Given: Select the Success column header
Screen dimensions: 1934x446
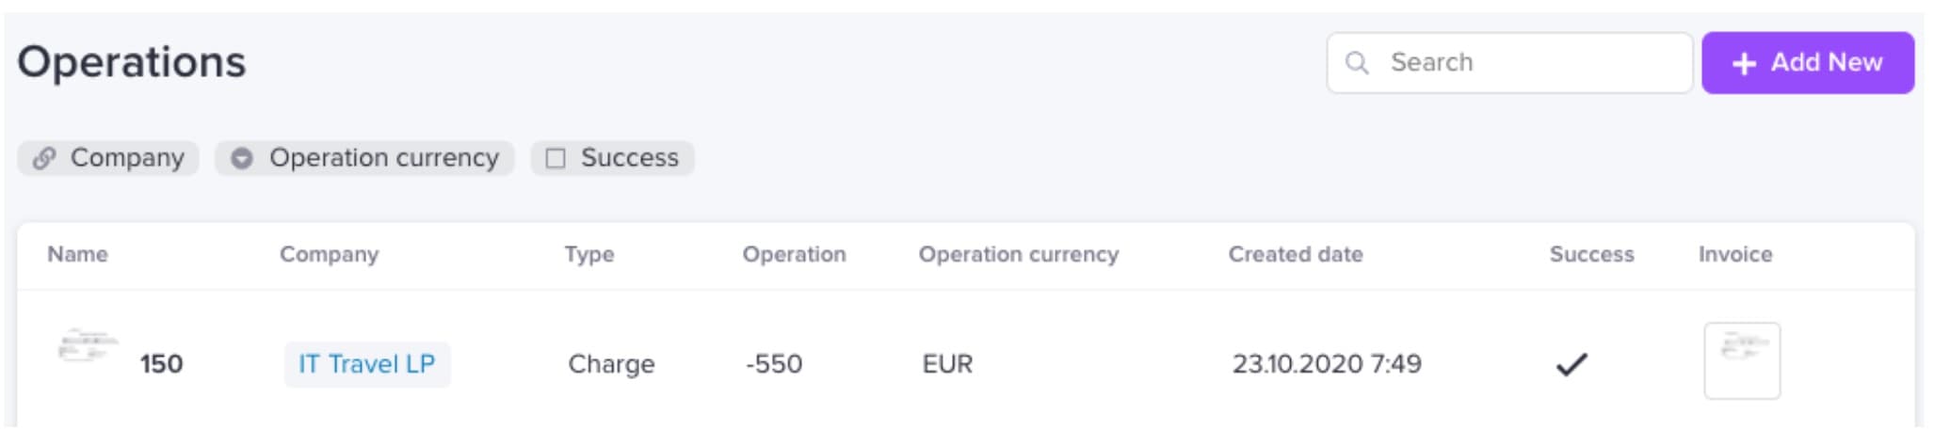Looking at the screenshot, I should [x=1591, y=254].
